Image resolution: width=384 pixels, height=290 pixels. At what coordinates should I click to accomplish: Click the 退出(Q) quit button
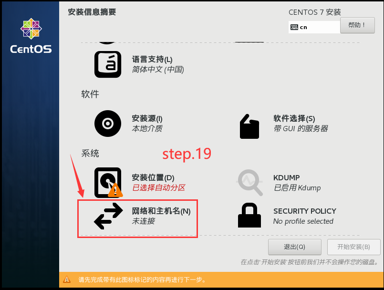[x=295, y=247]
